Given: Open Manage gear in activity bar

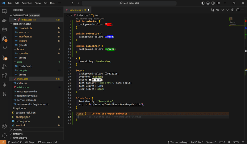Looking at the screenshot, I should (x=4, y=135).
